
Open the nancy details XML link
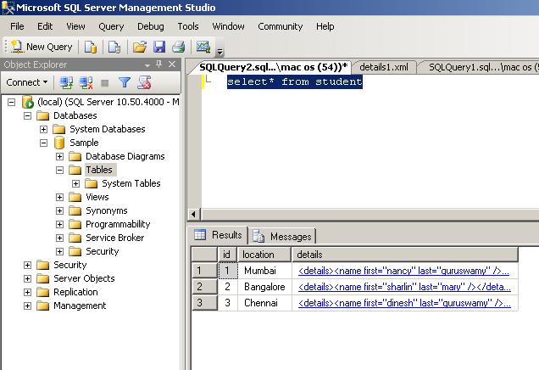point(403,271)
